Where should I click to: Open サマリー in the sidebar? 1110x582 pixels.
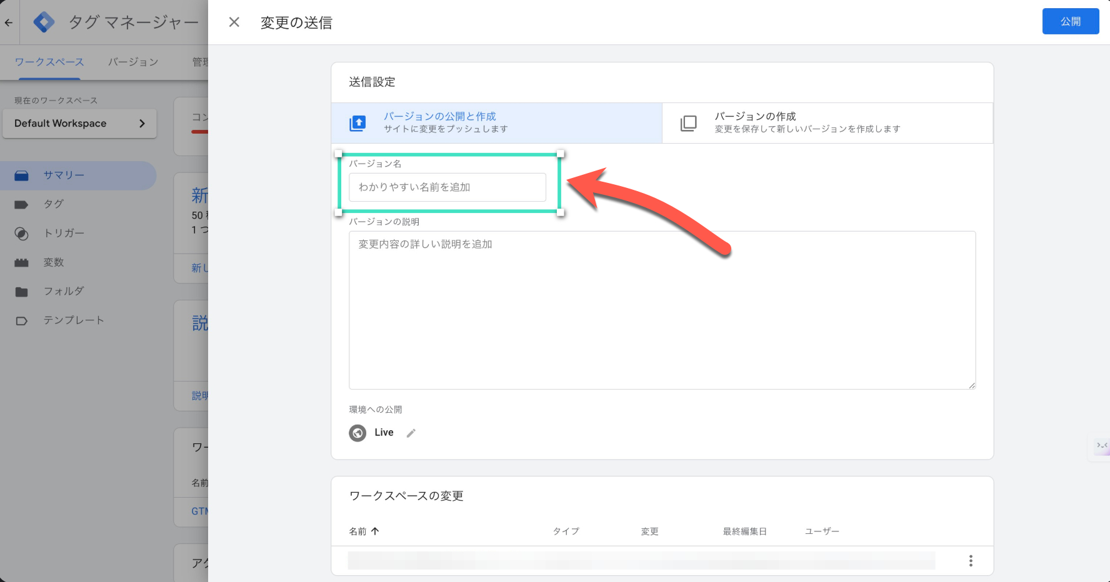tap(64, 175)
